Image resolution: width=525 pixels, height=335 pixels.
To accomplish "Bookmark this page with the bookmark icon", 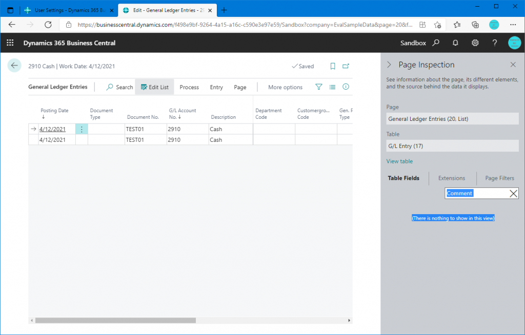I will [332, 66].
